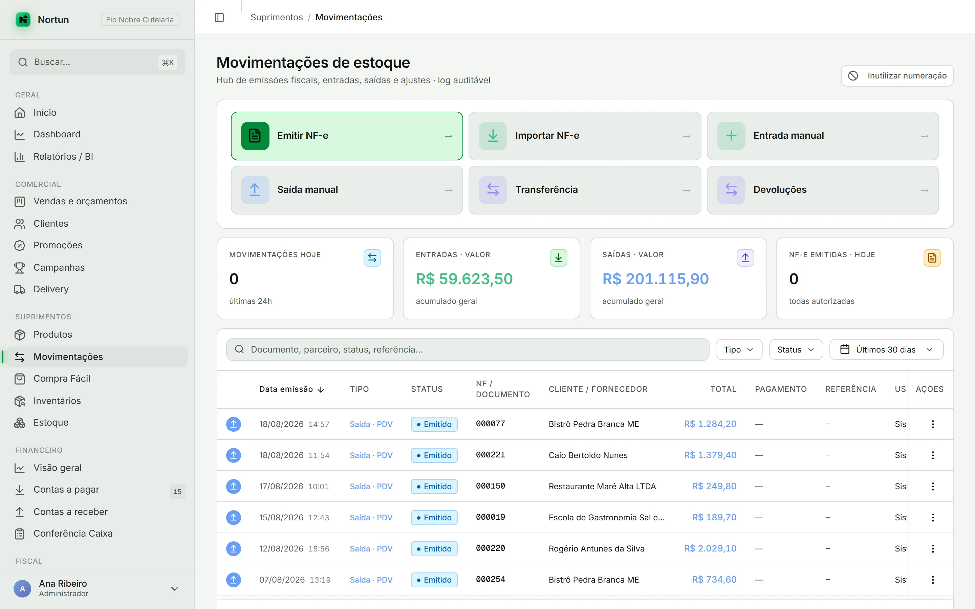Click the TOTAL column header

pos(723,389)
